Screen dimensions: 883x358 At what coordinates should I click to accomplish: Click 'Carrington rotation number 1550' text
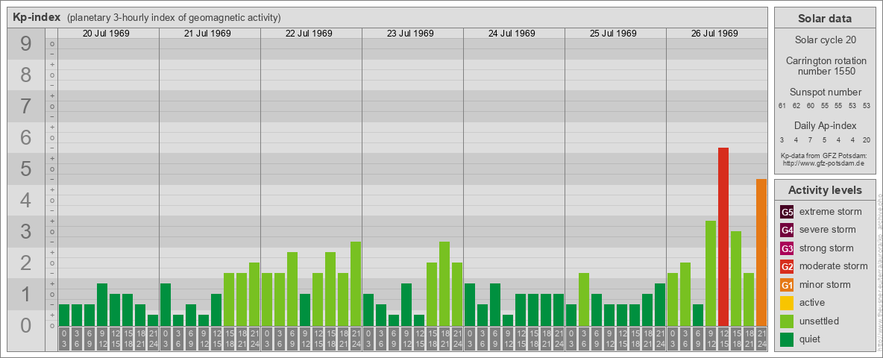[x=825, y=66]
